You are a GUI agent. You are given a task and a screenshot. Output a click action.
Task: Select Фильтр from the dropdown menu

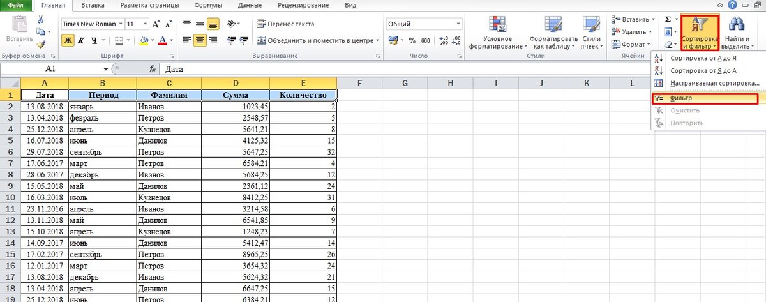click(x=705, y=98)
